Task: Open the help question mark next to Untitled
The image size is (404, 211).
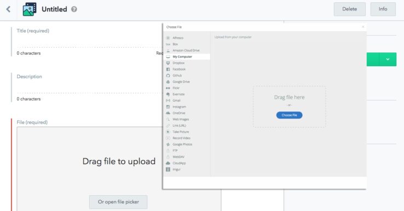Action: (x=74, y=9)
